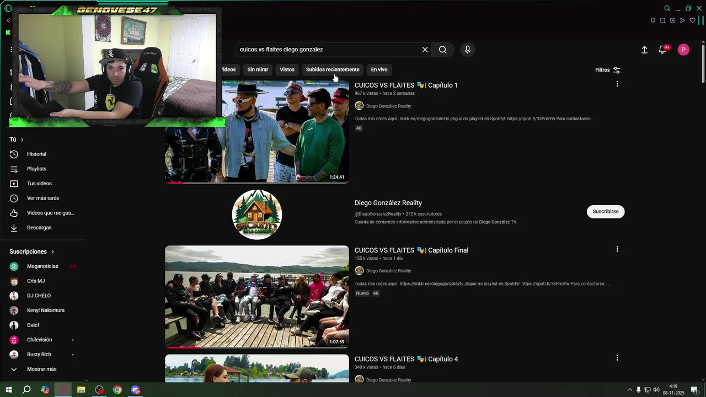Open the notifications bell
This screenshot has width=706, height=397.
pos(663,50)
